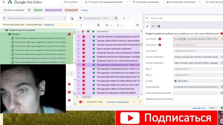Select ad row Кожаные стельки Uni Leder

click(x=108, y=61)
